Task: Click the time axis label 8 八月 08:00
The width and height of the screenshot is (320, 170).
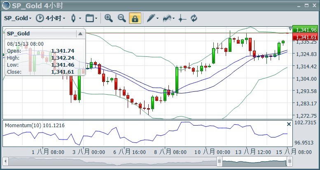Action: (170, 152)
